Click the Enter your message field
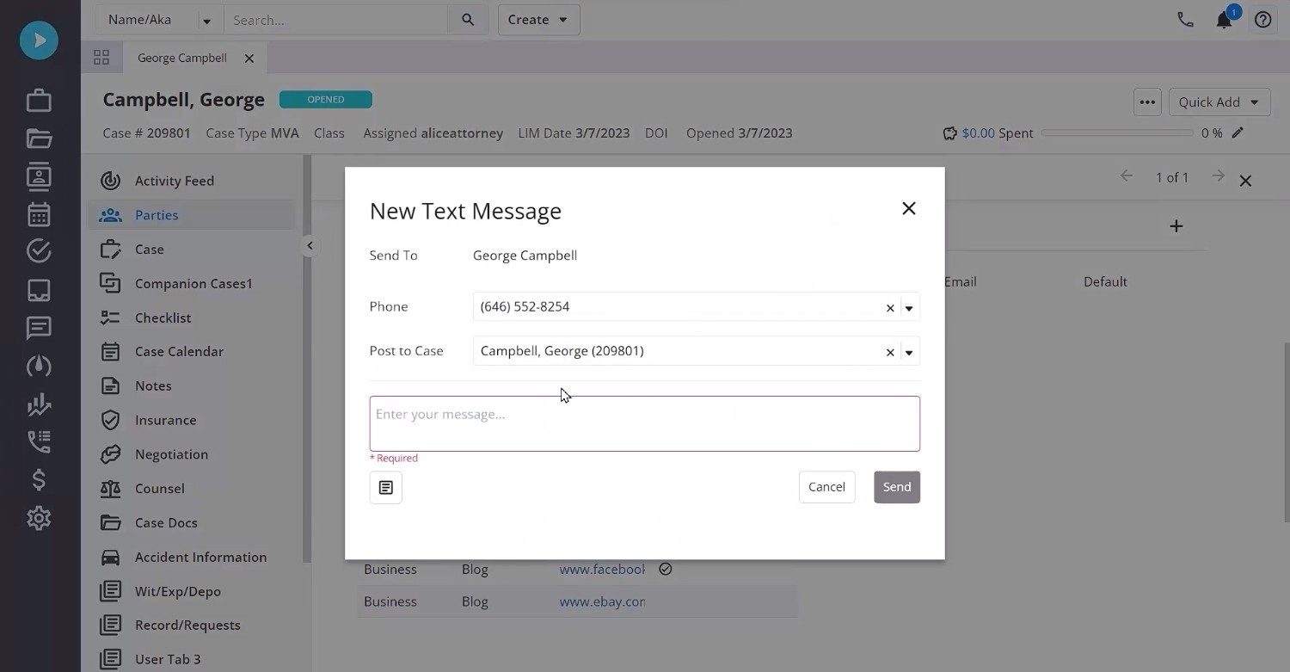The height and width of the screenshot is (672, 1290). 644,422
